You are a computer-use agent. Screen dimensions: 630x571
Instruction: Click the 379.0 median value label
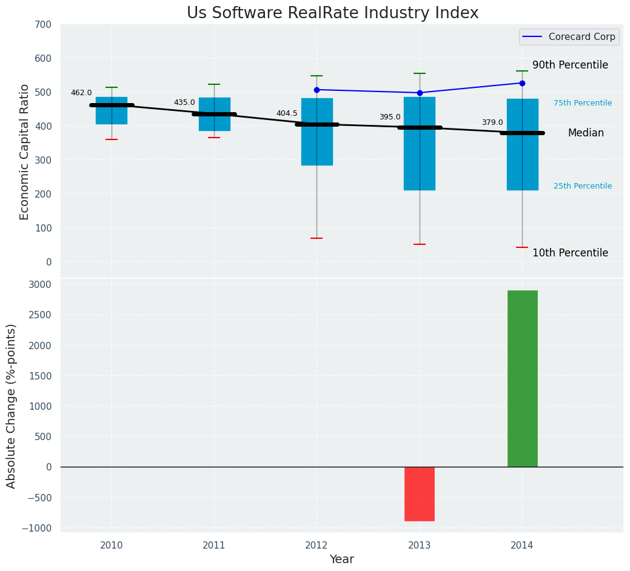click(492, 122)
